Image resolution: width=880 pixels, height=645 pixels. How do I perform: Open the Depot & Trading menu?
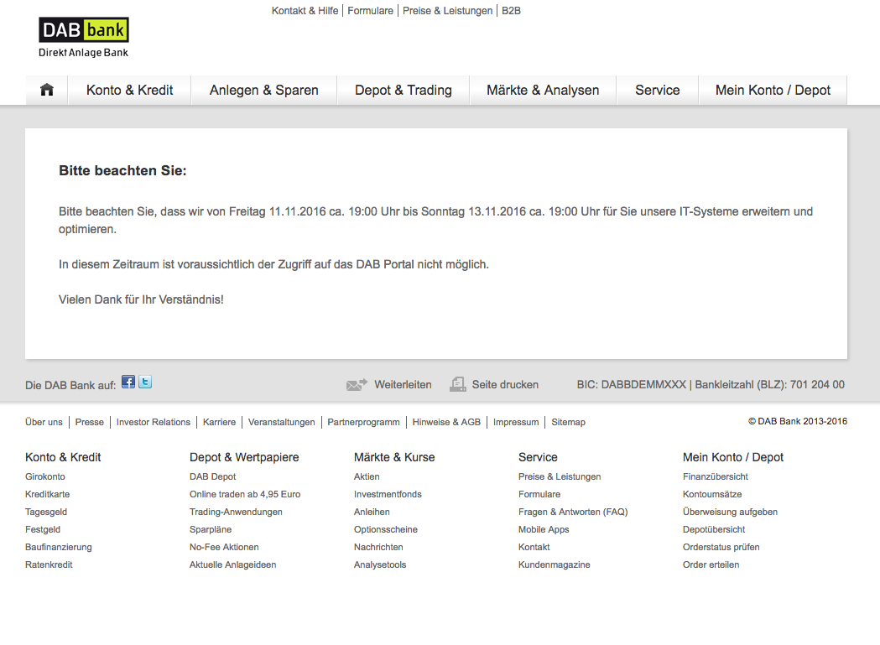coord(403,90)
